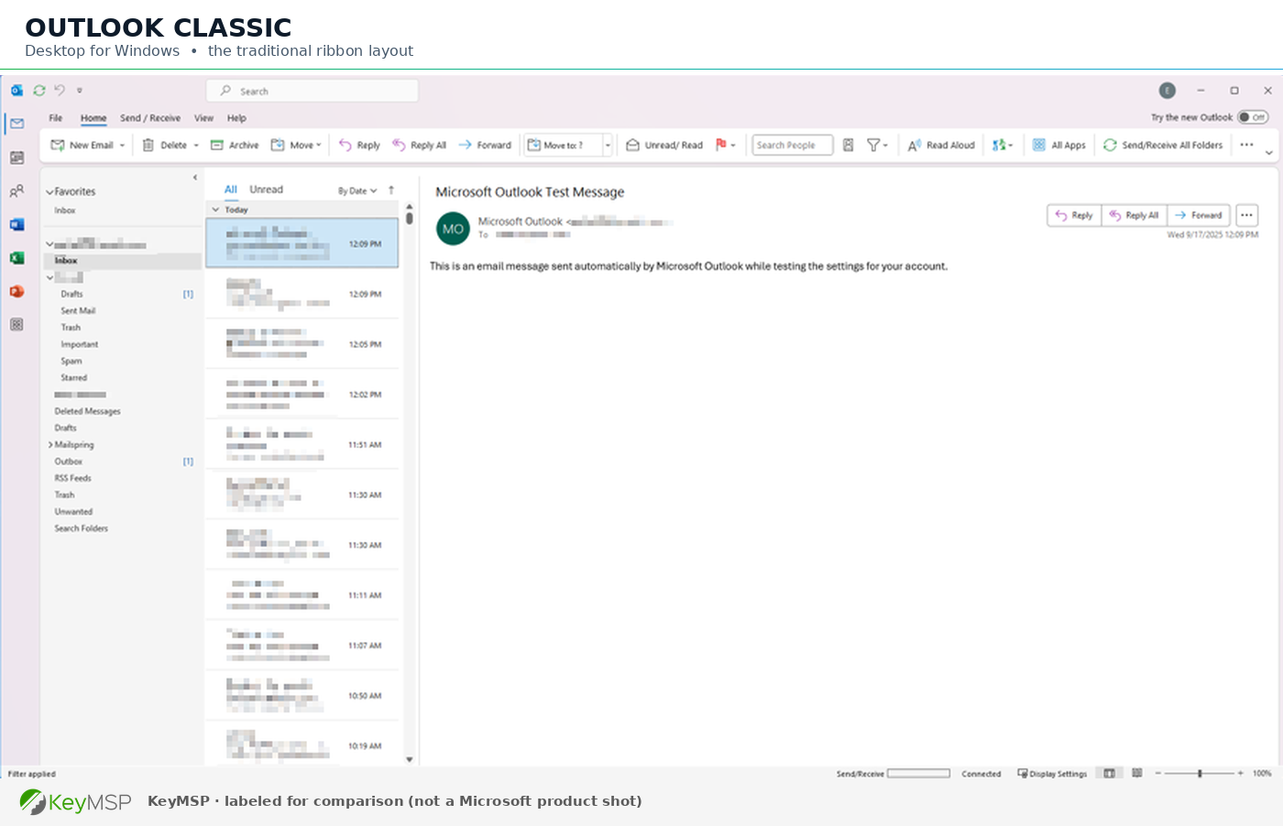
Task: Click Forward in the reading pane
Action: [1199, 215]
